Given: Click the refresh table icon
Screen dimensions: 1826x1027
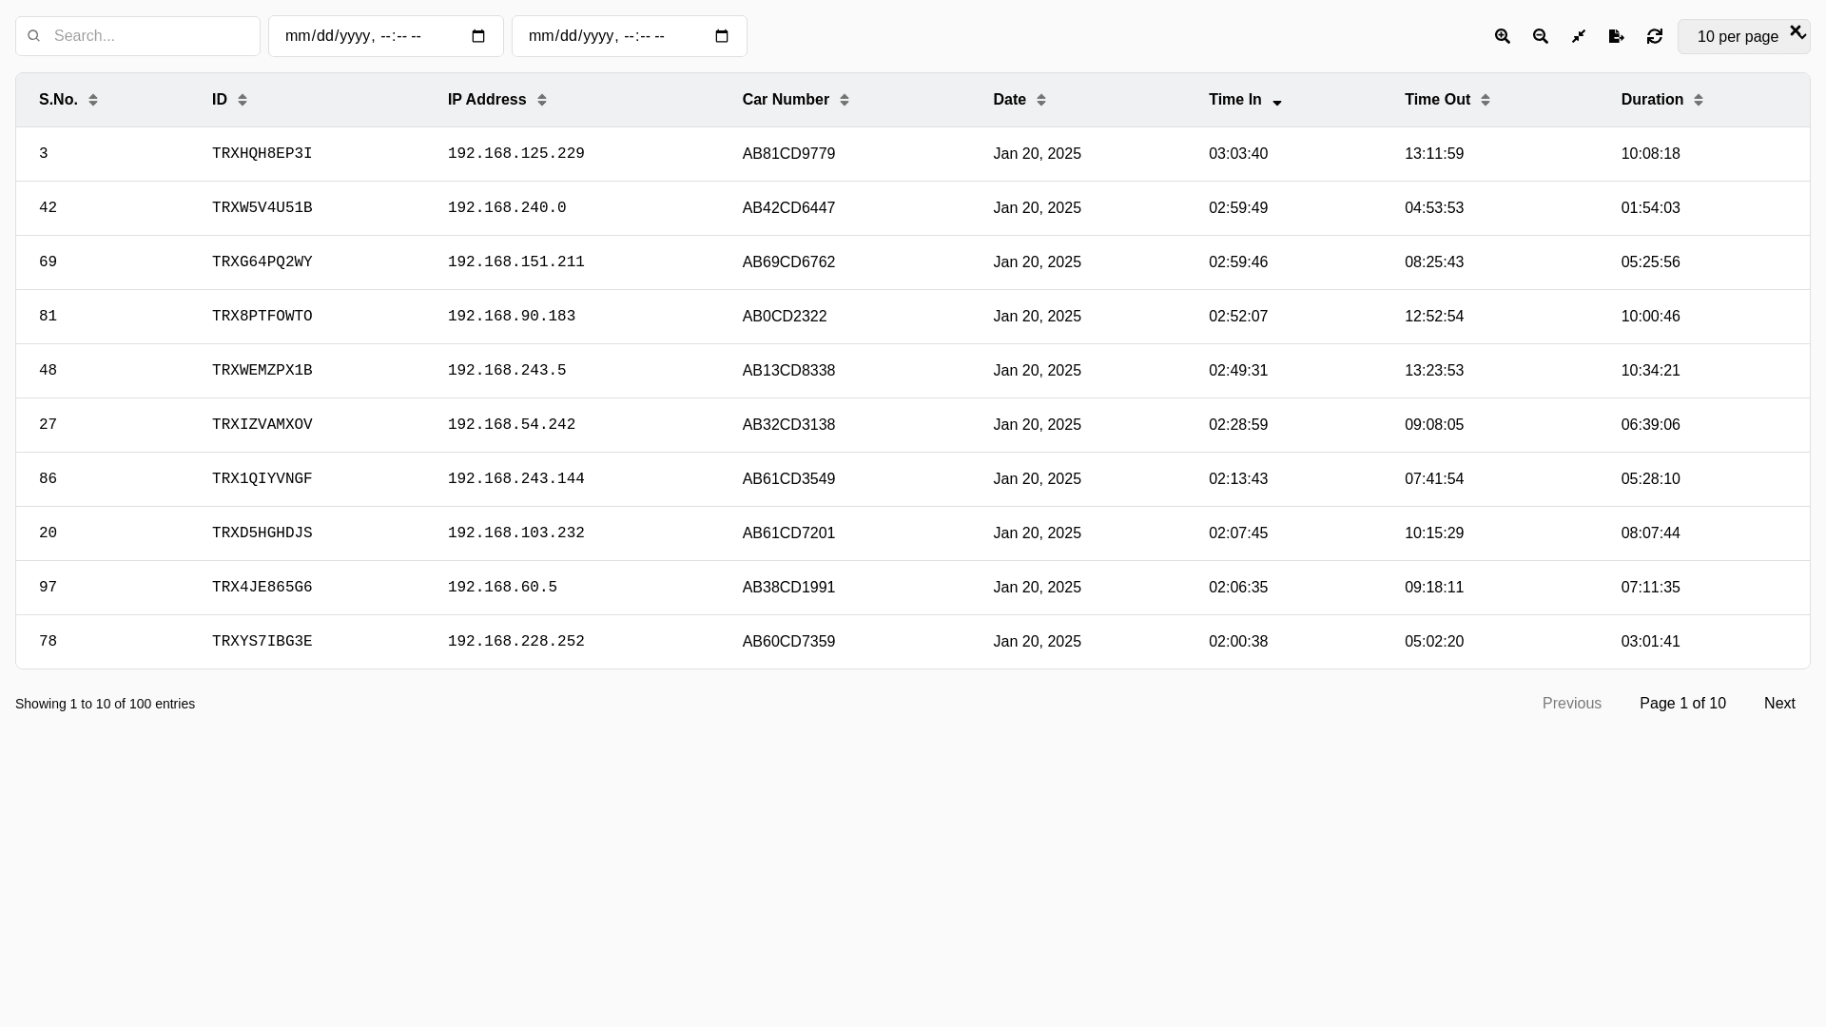Looking at the screenshot, I should 1655,36.
